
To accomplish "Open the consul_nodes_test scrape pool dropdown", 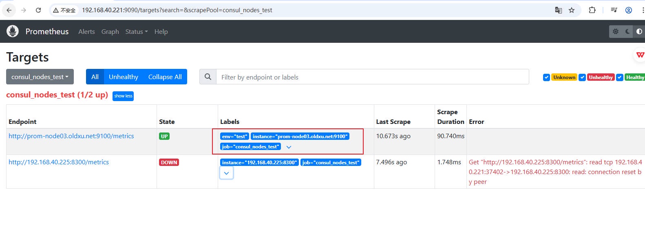I will click(40, 77).
